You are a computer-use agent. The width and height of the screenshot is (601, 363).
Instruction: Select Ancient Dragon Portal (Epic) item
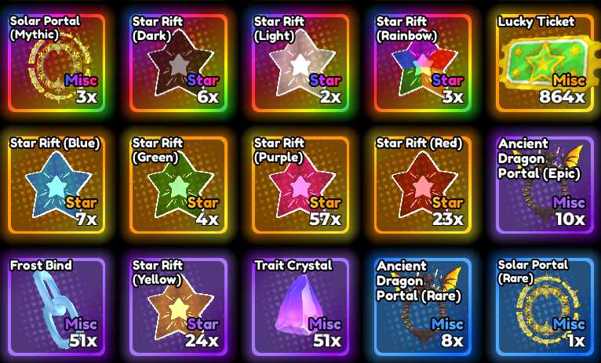tap(545, 185)
